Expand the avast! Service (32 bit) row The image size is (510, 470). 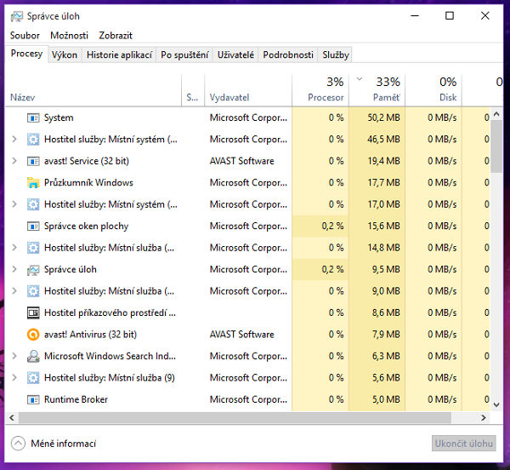[x=14, y=161]
